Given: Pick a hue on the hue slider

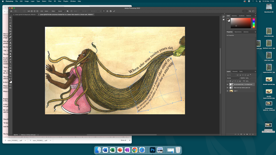Looking at the screenshot, I should click(x=254, y=23).
